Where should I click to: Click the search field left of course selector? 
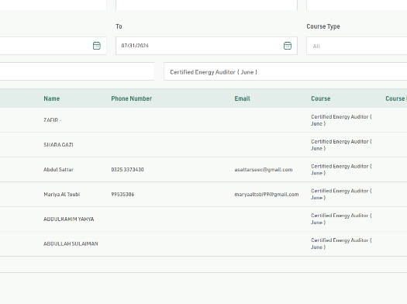coord(77,71)
